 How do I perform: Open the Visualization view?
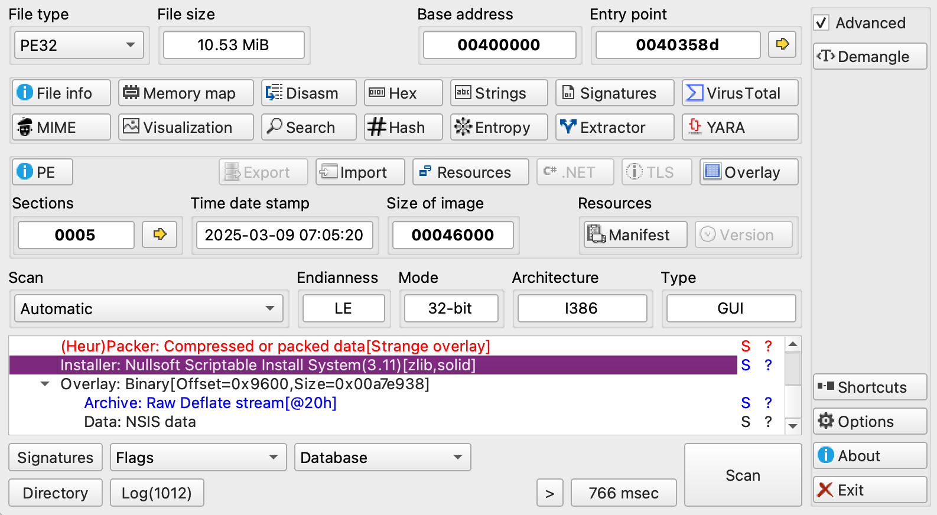click(186, 128)
